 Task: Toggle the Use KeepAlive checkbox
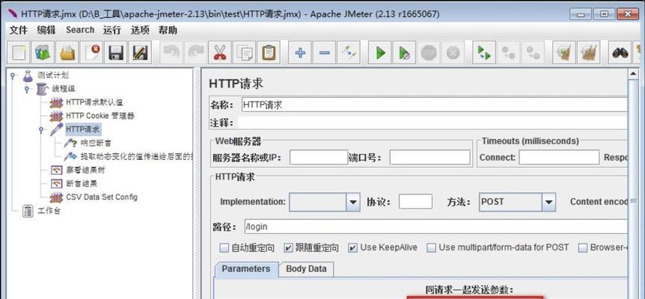click(x=353, y=247)
